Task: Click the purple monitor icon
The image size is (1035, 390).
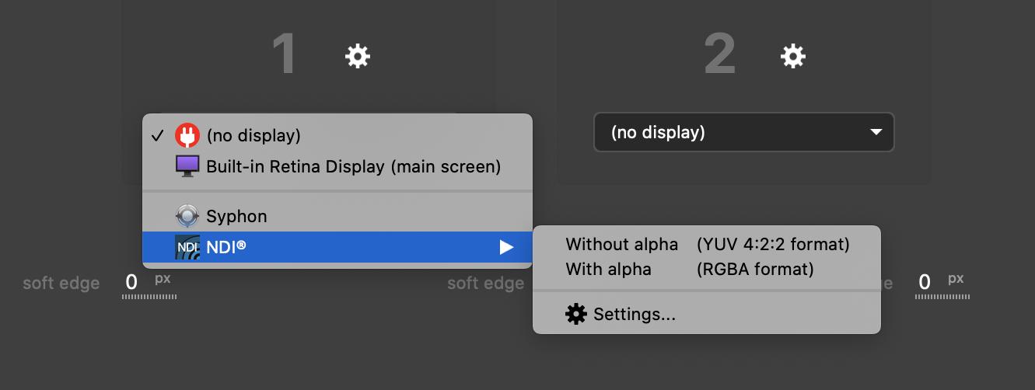Action: click(x=187, y=166)
